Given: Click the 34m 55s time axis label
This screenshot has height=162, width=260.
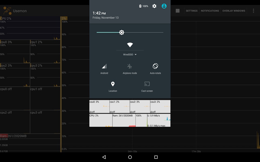Looking at the screenshot, I should (x=132, y=151).
